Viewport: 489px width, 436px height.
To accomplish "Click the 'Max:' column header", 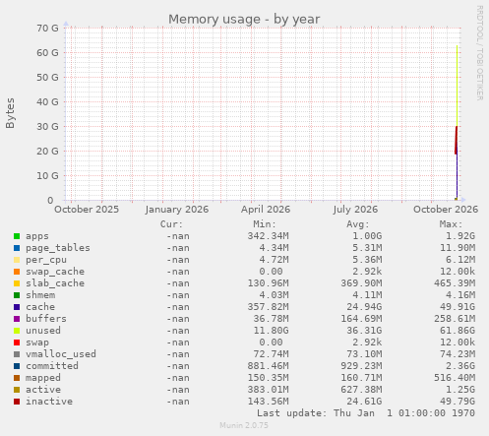I will click(451, 224).
